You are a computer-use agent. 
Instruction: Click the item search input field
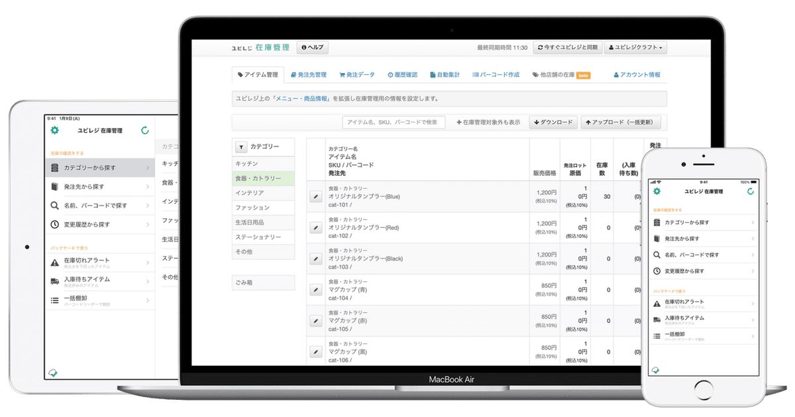tap(394, 123)
